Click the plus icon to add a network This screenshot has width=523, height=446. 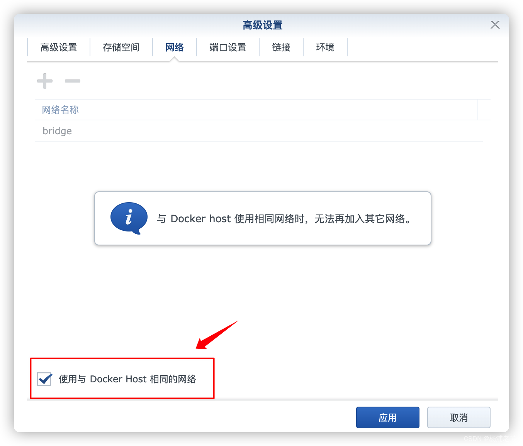pyautogui.click(x=45, y=81)
